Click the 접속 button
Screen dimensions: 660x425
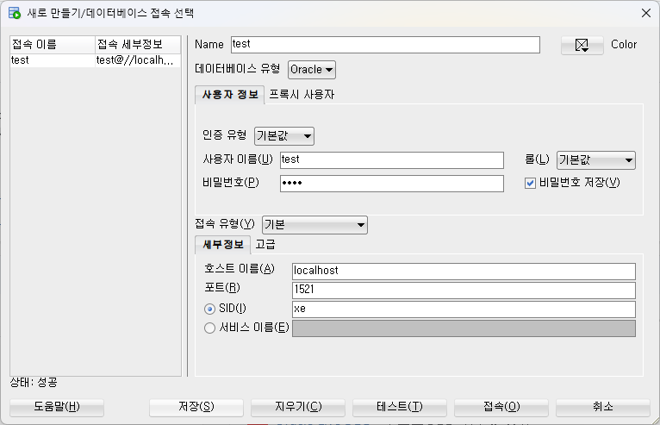point(501,407)
